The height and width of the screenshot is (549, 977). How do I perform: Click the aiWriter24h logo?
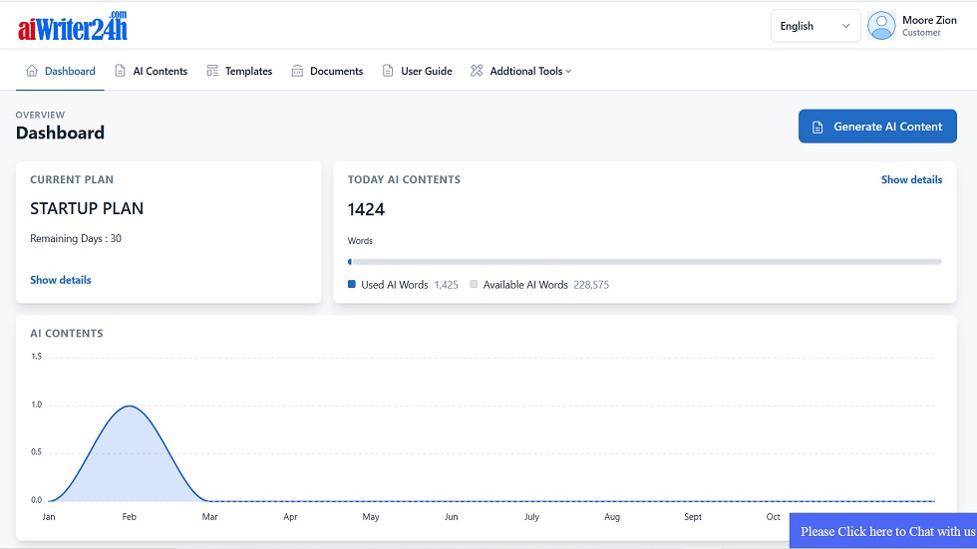coord(73,26)
